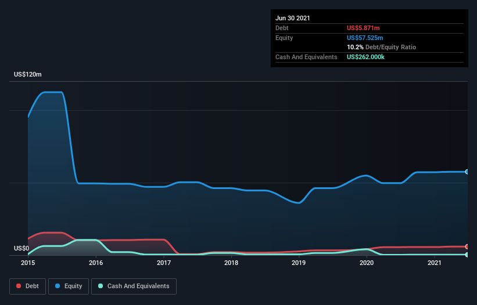Toggle the Debt legend button
The height and width of the screenshot is (305, 477).
point(28,286)
